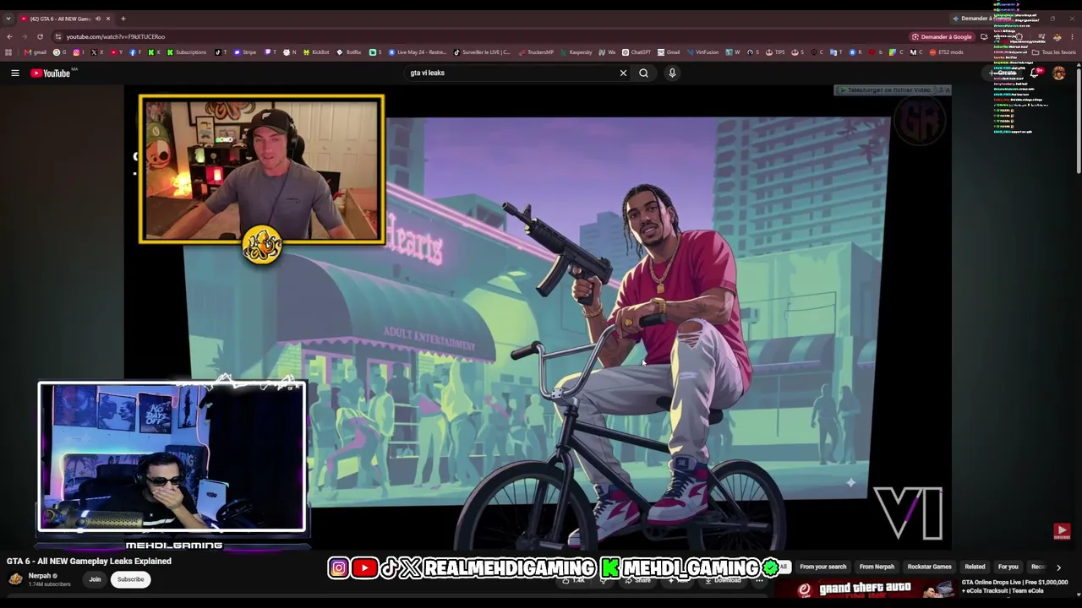Screen dimensions: 1082x608
Task: Open the ChatGPT bookmark
Action: tap(637, 52)
